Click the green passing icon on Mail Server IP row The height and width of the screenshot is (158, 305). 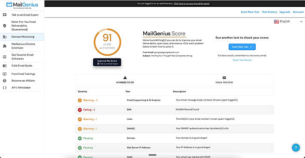[x=80, y=148]
